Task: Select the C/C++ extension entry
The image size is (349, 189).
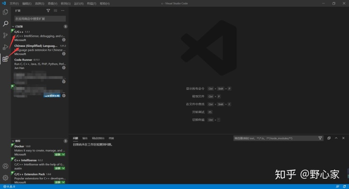Action: [x=39, y=36]
